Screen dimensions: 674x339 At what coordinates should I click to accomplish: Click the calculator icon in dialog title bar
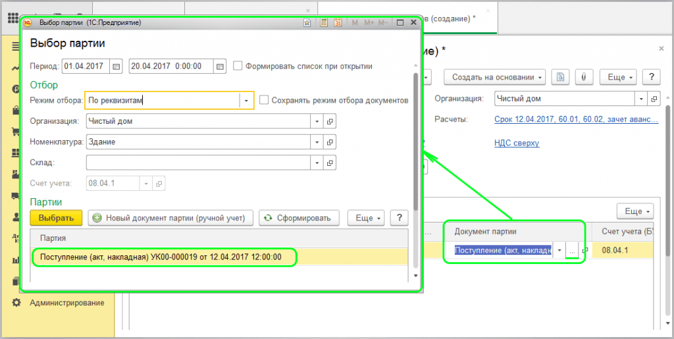[x=323, y=22]
